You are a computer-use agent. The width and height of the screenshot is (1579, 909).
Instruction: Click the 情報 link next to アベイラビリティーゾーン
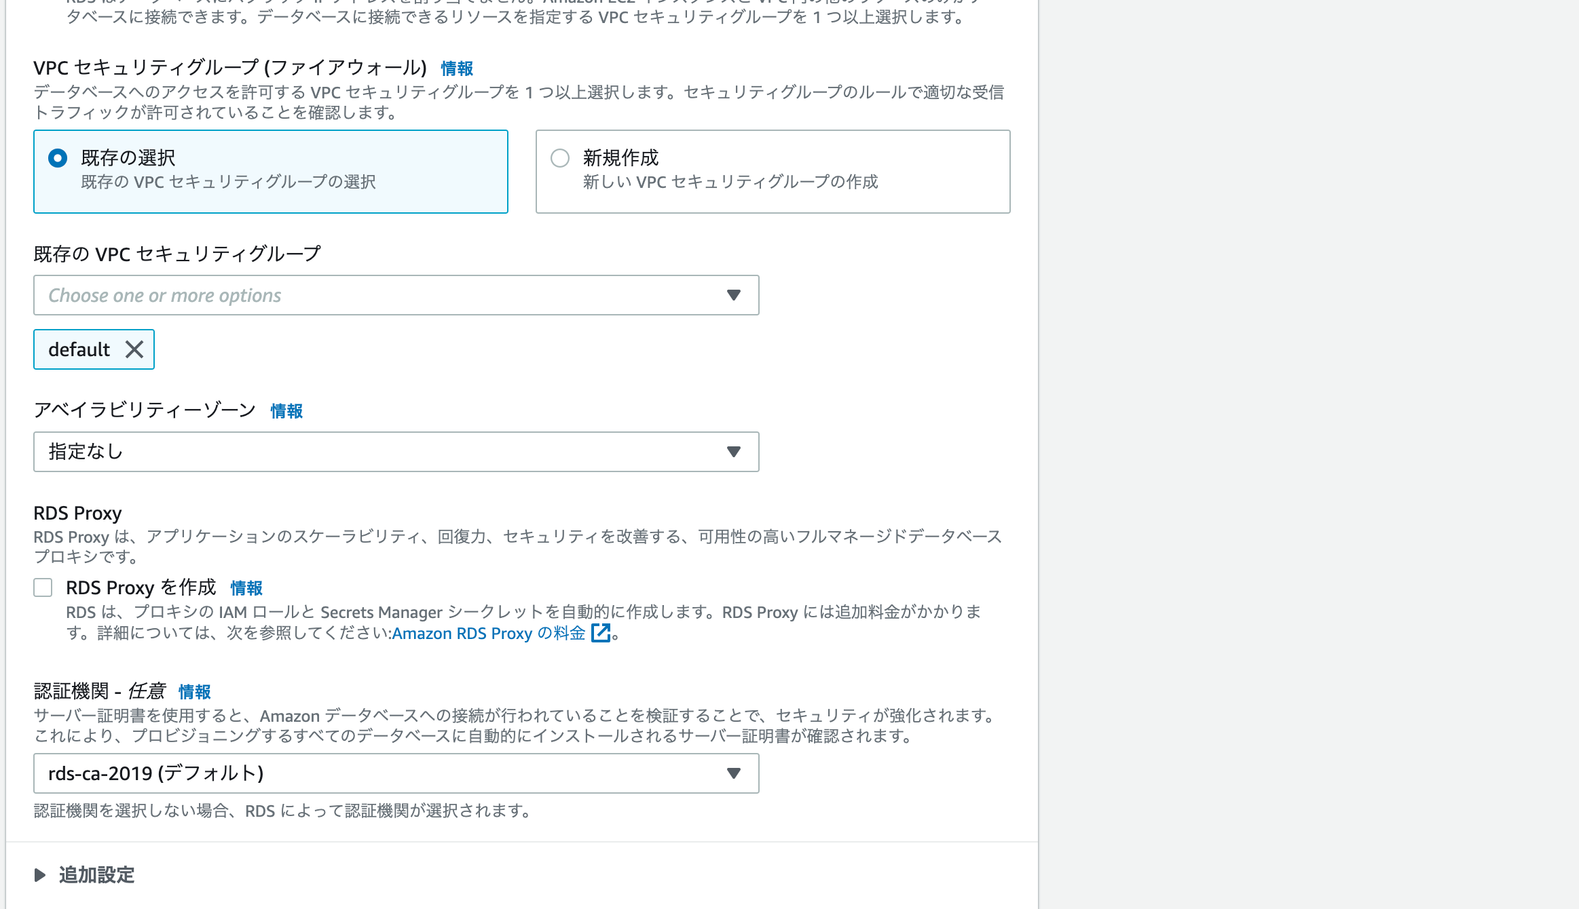click(285, 411)
